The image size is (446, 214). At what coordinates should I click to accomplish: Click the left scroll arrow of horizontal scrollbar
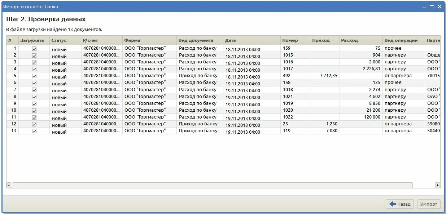pyautogui.click(x=9, y=185)
